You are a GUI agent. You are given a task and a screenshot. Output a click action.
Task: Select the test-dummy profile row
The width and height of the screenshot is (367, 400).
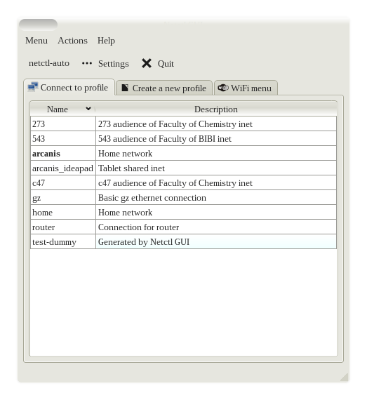click(183, 242)
